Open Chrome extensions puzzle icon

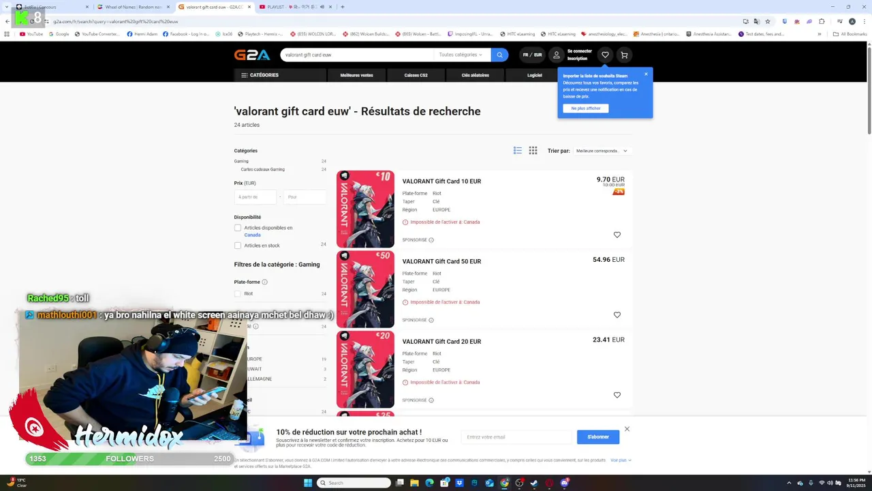822,21
